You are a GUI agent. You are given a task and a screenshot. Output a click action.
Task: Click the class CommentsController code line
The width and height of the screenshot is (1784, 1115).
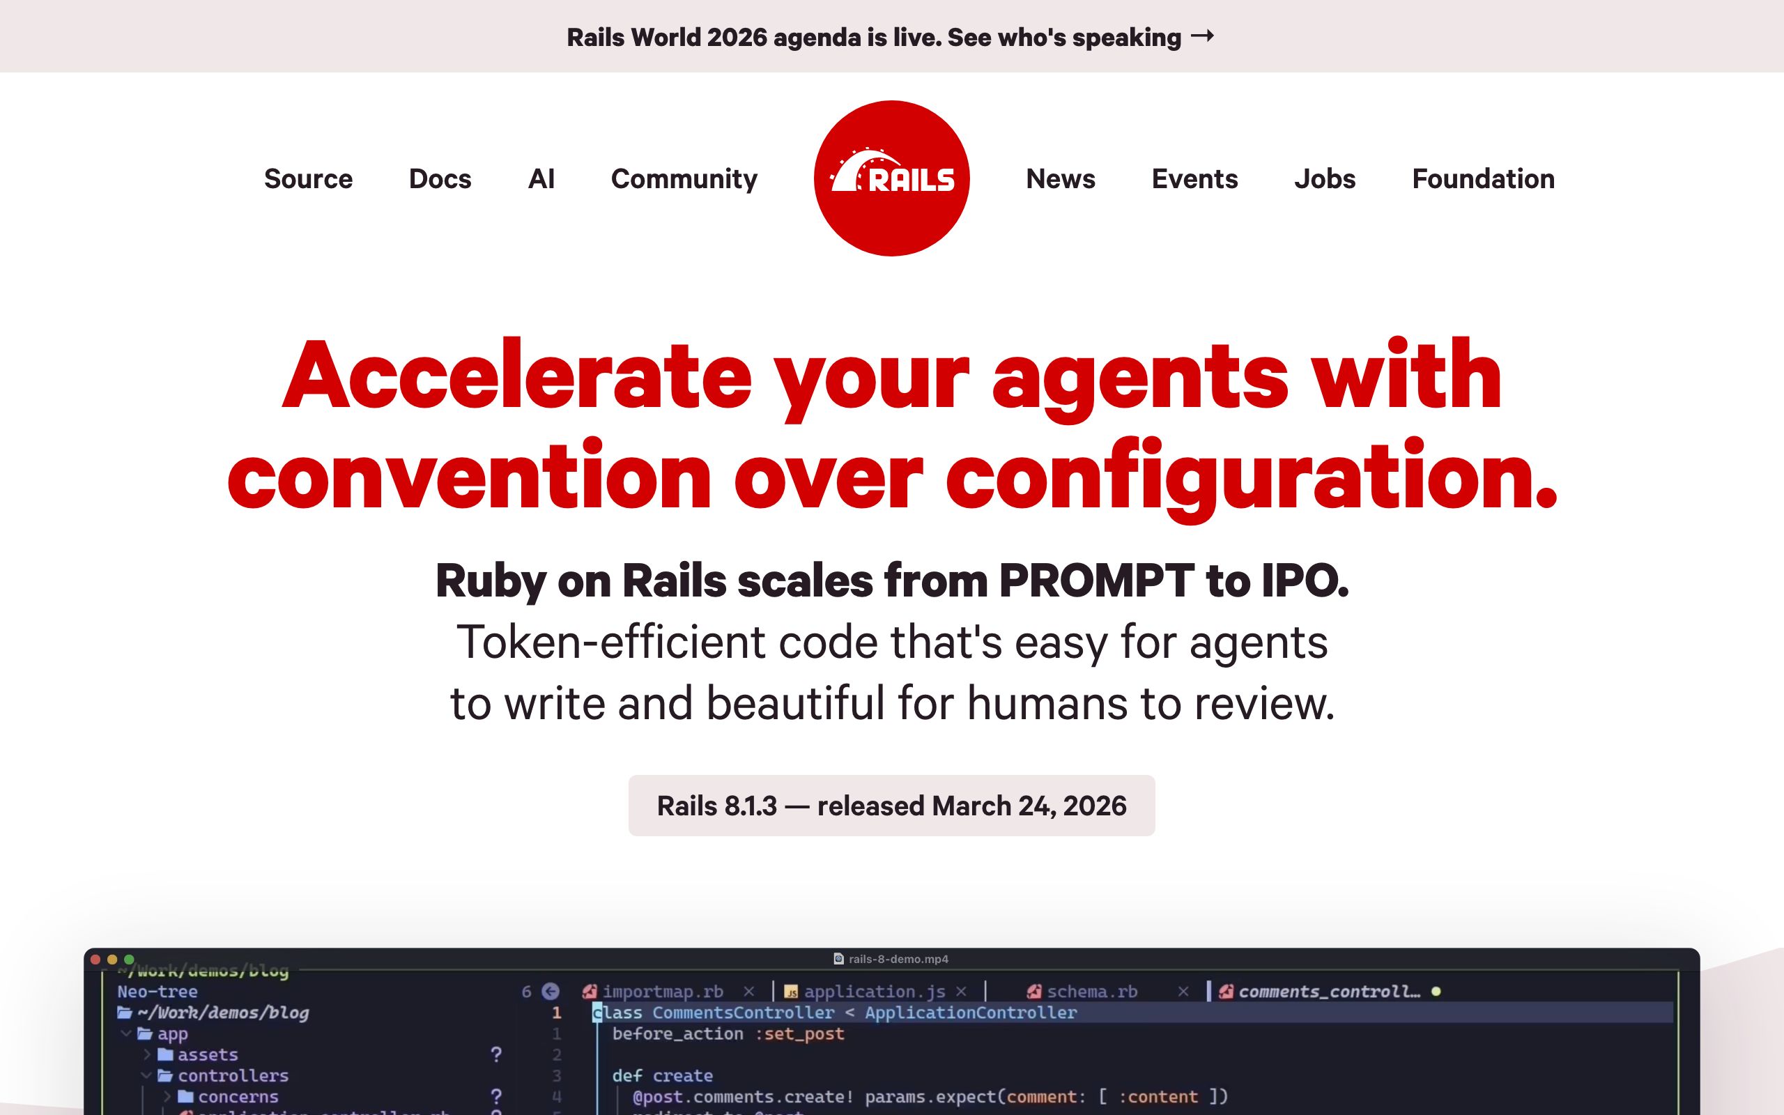(x=834, y=1013)
